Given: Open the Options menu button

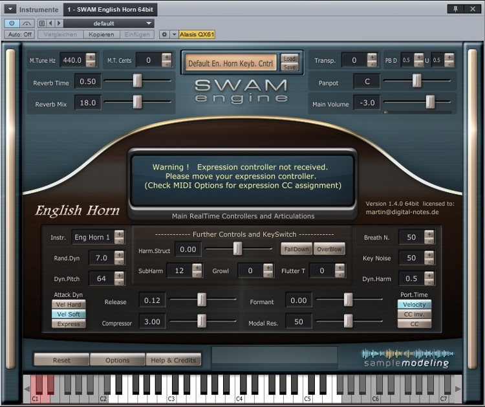Looking at the screenshot, I should (x=117, y=360).
